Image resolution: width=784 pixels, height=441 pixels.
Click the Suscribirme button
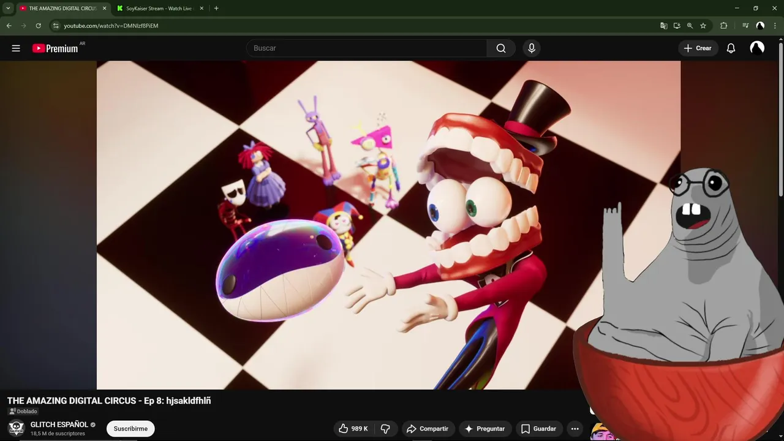(130, 429)
